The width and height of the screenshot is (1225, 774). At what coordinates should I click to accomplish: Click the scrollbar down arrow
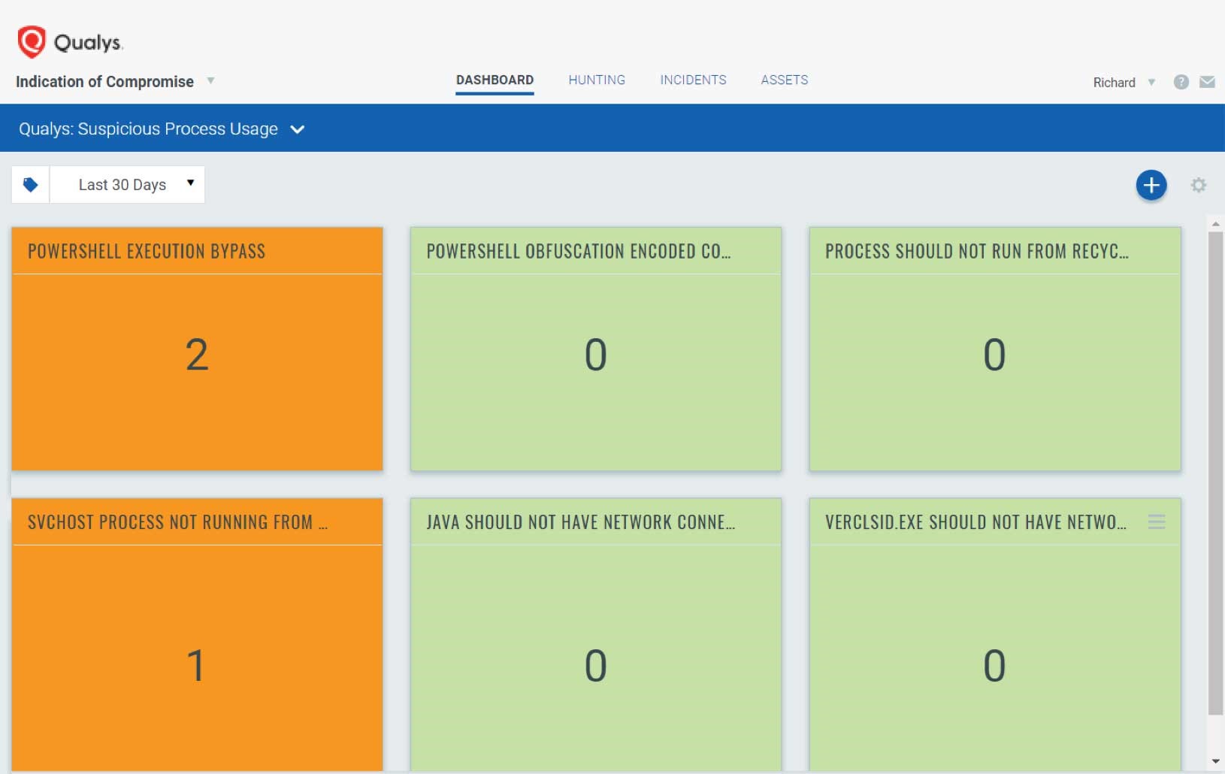coord(1215,762)
